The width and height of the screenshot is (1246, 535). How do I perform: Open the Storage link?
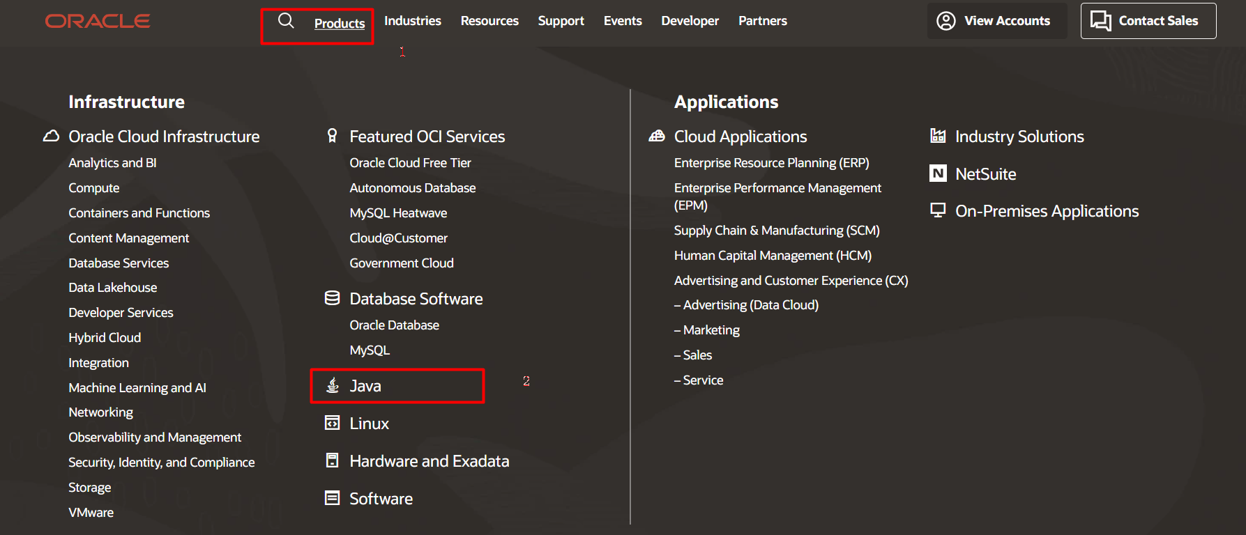[x=90, y=488]
